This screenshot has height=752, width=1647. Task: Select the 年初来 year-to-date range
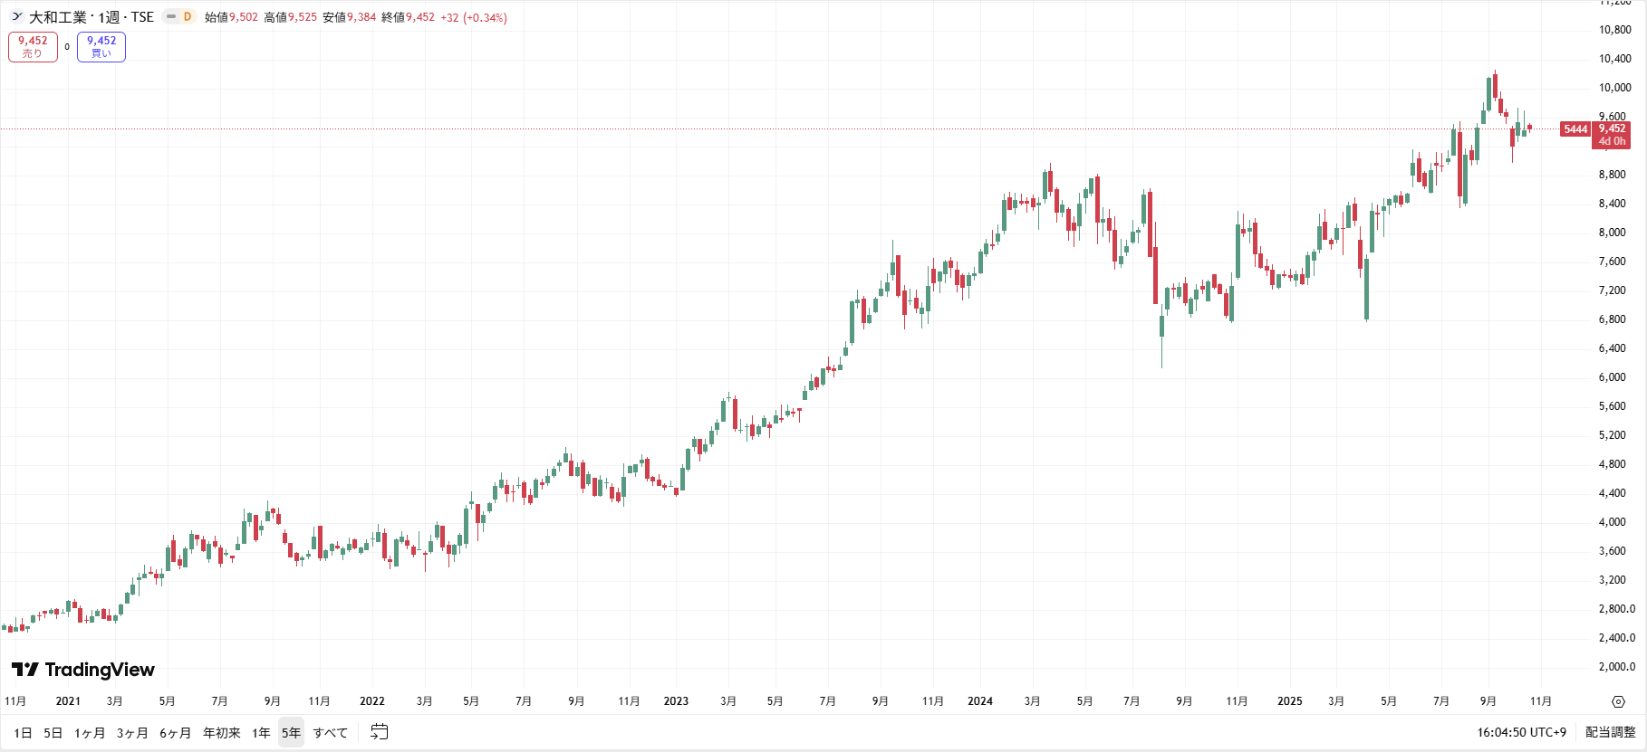[x=221, y=733]
